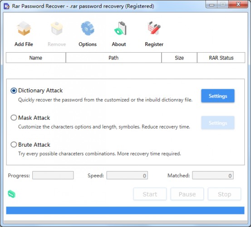Click the app logo in title bar

pos(6,6)
